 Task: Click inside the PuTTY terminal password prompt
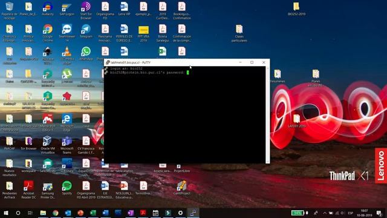(x=188, y=73)
